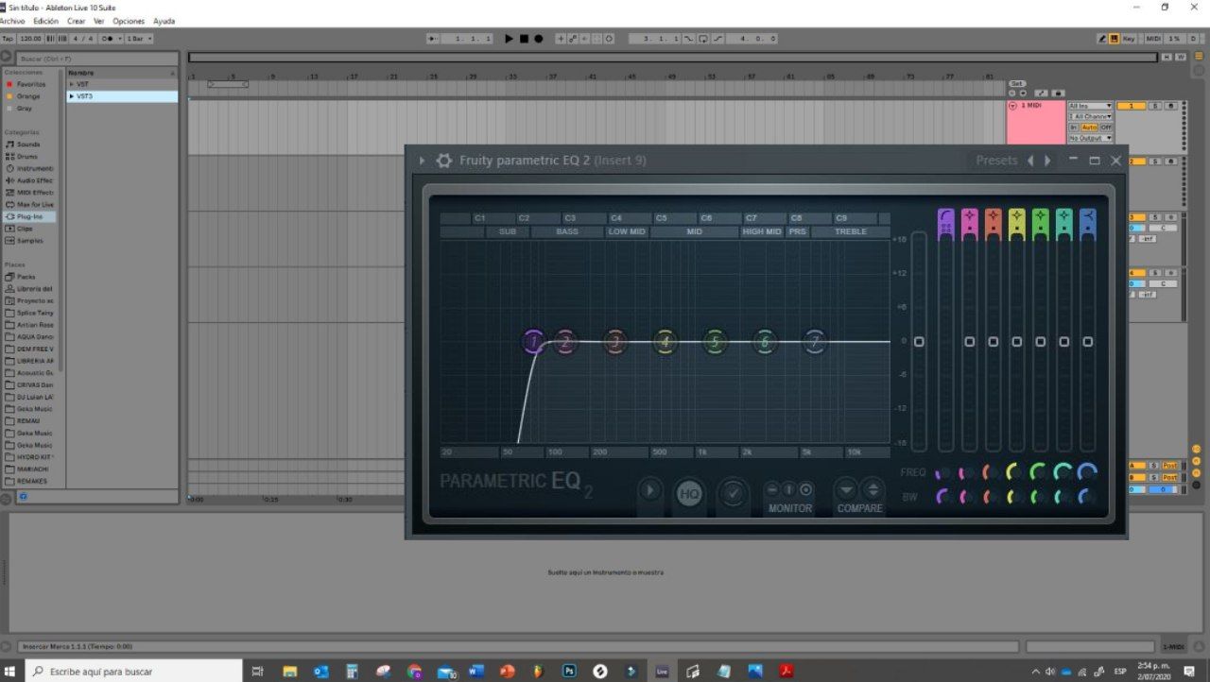Set track 1 monitor to Off
The height and width of the screenshot is (682, 1210).
click(x=1105, y=127)
